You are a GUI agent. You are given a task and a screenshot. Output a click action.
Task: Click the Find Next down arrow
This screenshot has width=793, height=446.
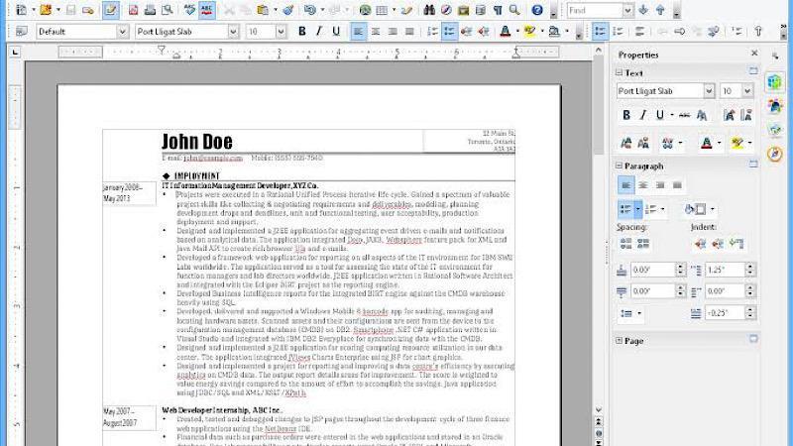(x=643, y=10)
